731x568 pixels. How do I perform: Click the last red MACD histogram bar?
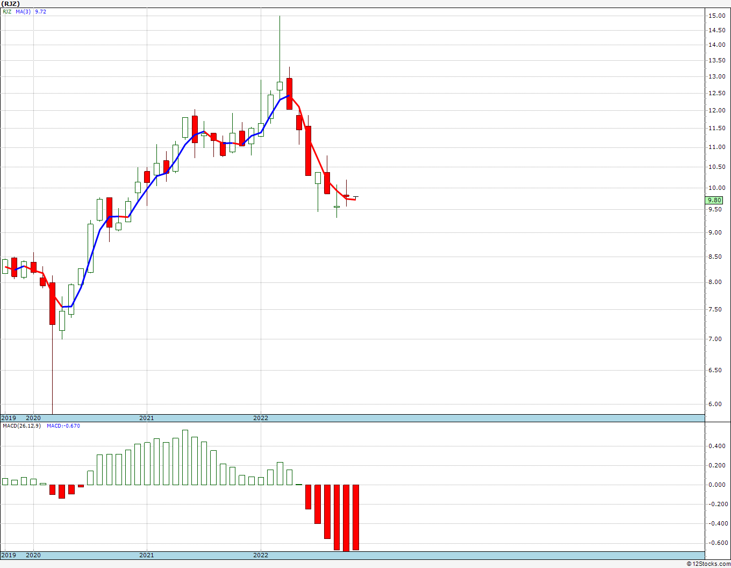coord(355,517)
